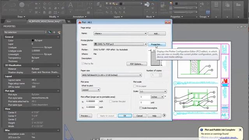Open the inches units dropdown

point(157,97)
